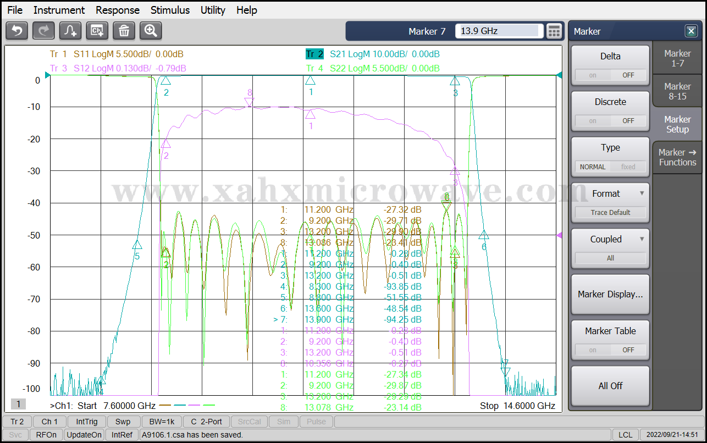Open the Stimulus menu
The height and width of the screenshot is (443, 707).
(170, 10)
